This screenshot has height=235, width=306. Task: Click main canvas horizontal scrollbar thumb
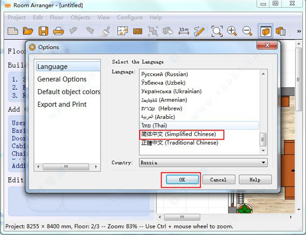[x=182, y=217]
